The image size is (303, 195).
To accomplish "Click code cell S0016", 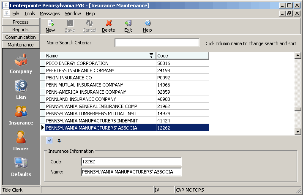I will [x=183, y=63].
